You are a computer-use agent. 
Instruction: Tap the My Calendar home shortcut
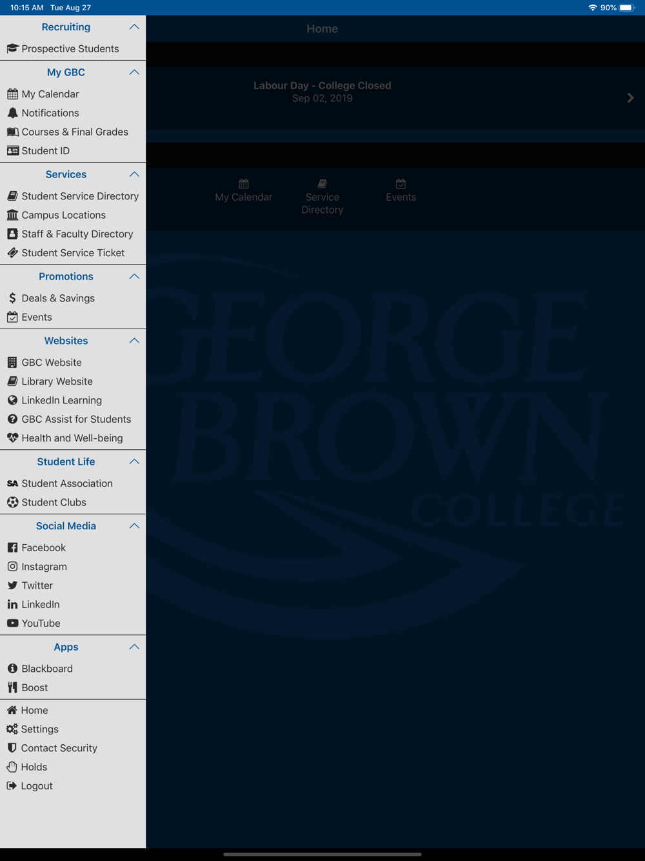244,191
